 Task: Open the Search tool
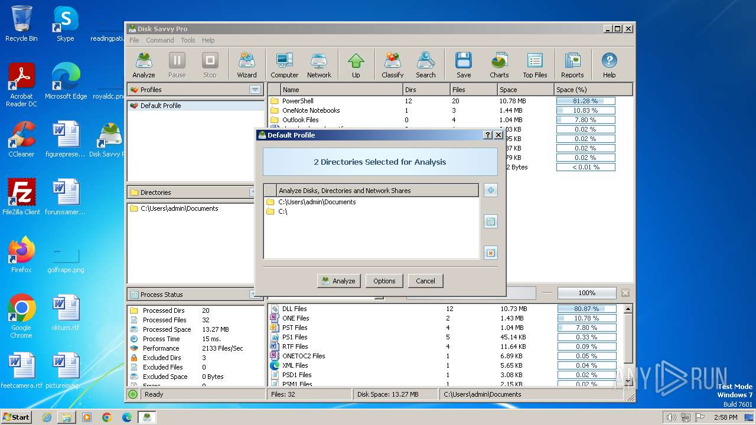[425, 64]
